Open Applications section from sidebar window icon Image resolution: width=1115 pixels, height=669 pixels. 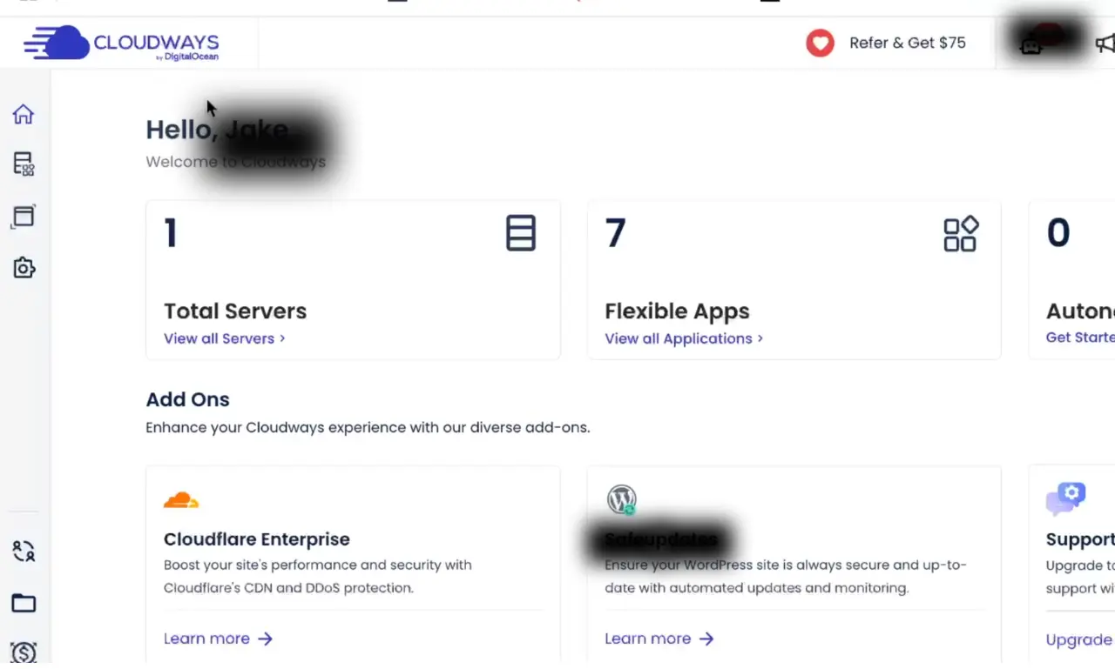24,216
